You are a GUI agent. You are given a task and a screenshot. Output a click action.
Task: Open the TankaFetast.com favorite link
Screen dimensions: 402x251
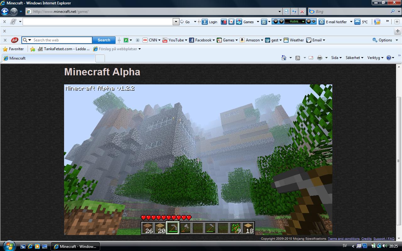(x=64, y=49)
